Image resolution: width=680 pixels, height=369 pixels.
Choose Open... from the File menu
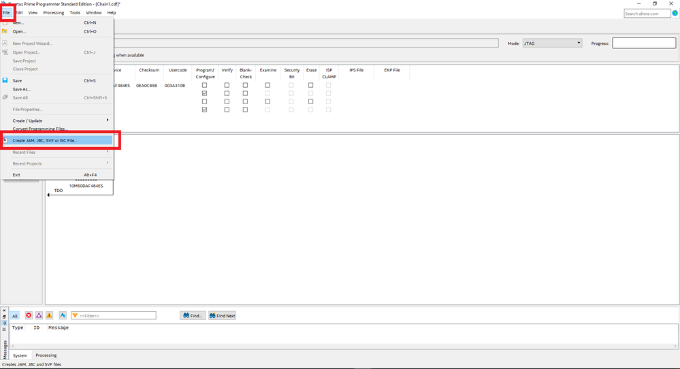pos(56,31)
